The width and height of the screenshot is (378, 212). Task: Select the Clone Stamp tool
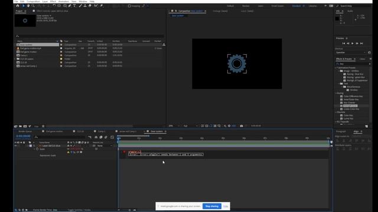coord(85,6)
